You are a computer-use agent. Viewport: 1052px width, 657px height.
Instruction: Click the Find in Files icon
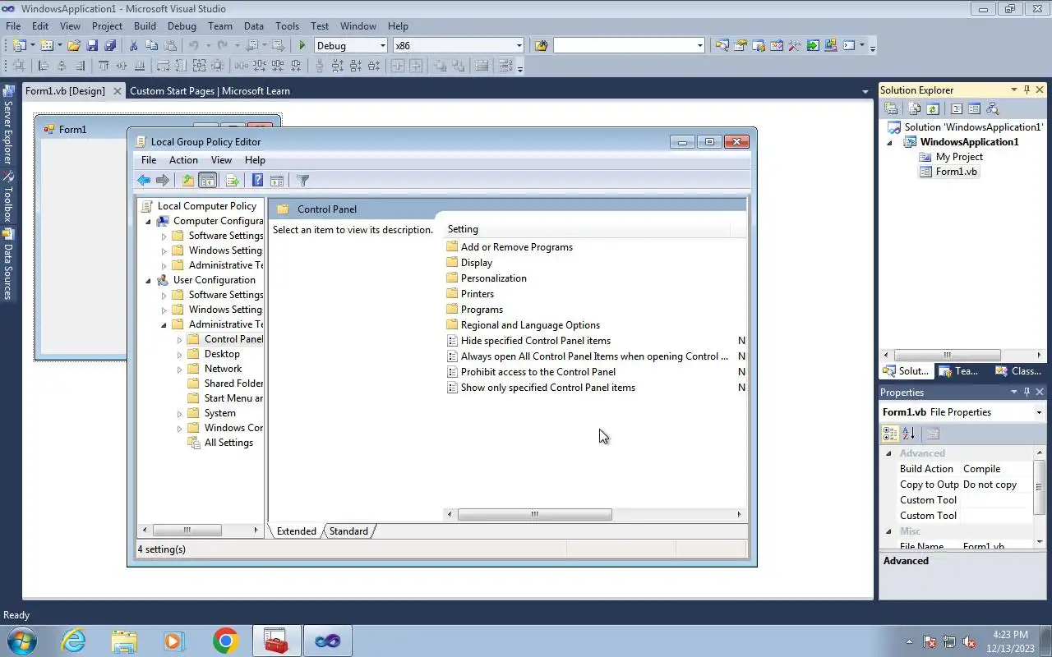point(541,46)
